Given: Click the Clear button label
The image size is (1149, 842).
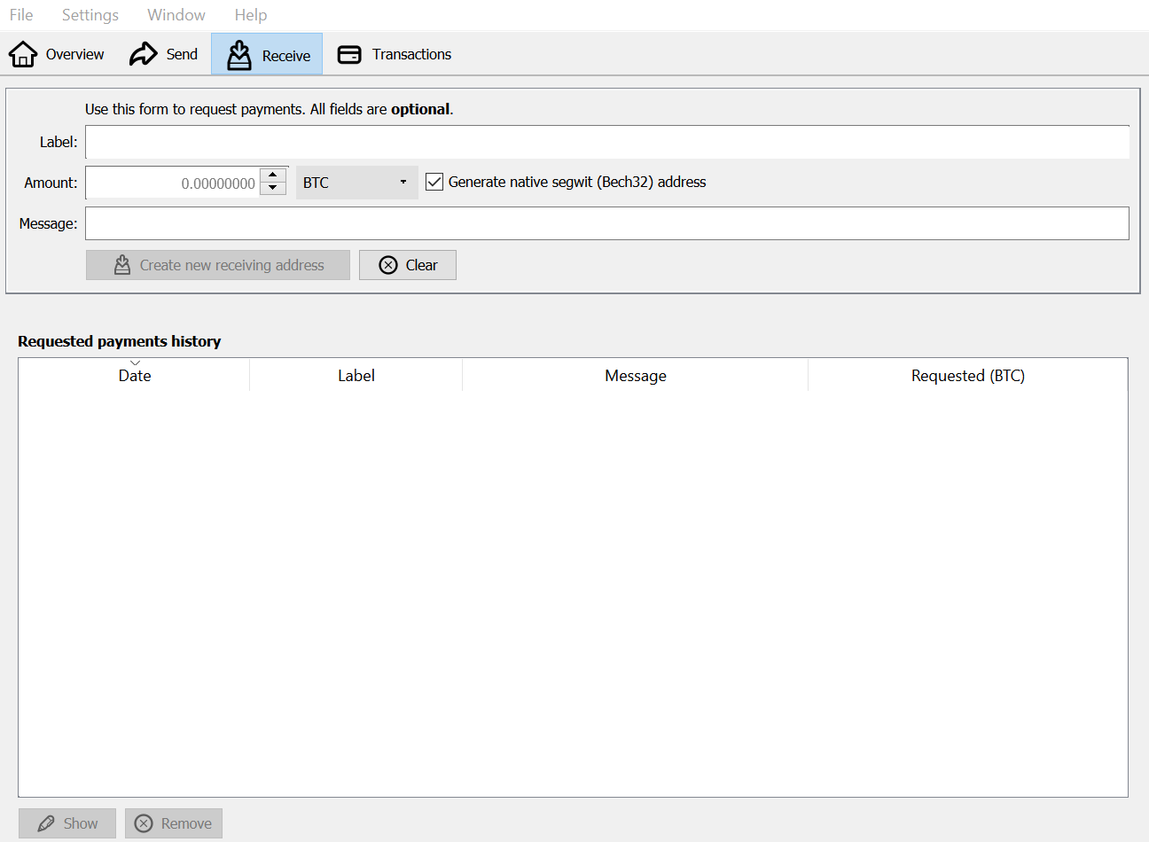Looking at the screenshot, I should (x=421, y=265).
